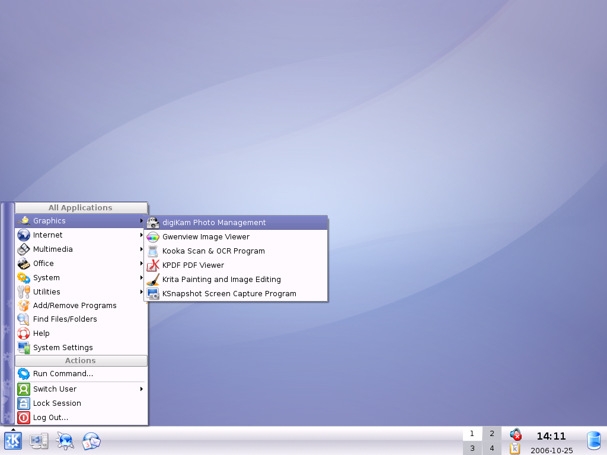
Task: Click the Graphics category icon
Action: point(24,221)
